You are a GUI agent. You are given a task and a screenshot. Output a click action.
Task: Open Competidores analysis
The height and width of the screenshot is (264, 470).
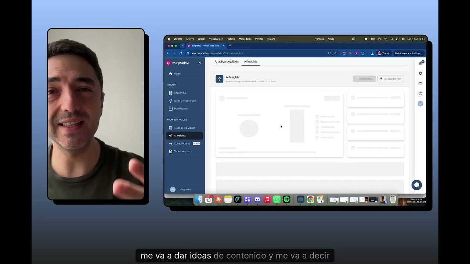pyautogui.click(x=184, y=143)
